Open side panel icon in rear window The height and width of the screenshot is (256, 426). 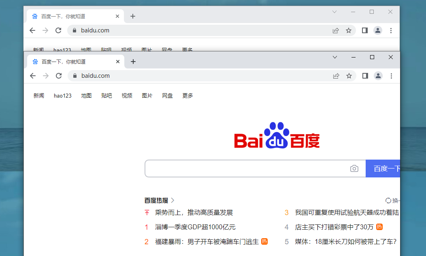click(x=365, y=30)
